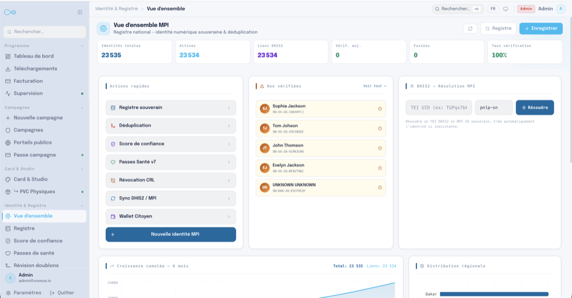Click Nouvelle identité MPI button
Screen dimensions: 572x298
coord(170,234)
